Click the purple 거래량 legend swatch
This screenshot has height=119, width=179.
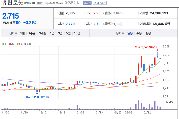click(166, 102)
